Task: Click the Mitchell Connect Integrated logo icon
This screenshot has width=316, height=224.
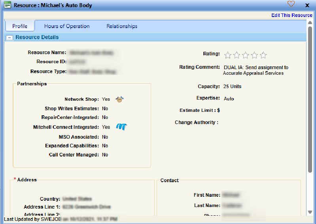Action: [121, 127]
